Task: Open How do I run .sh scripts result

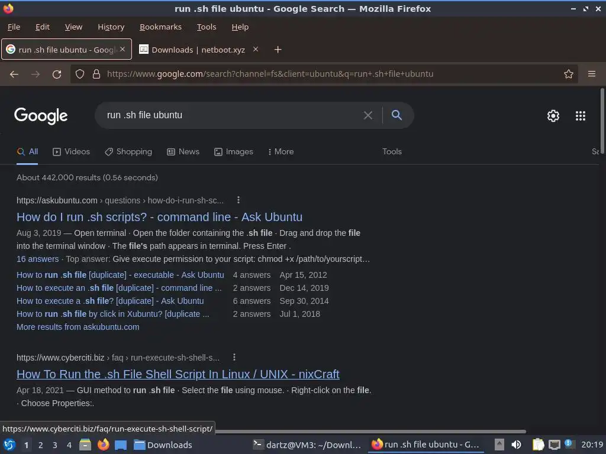Action: 159,217
